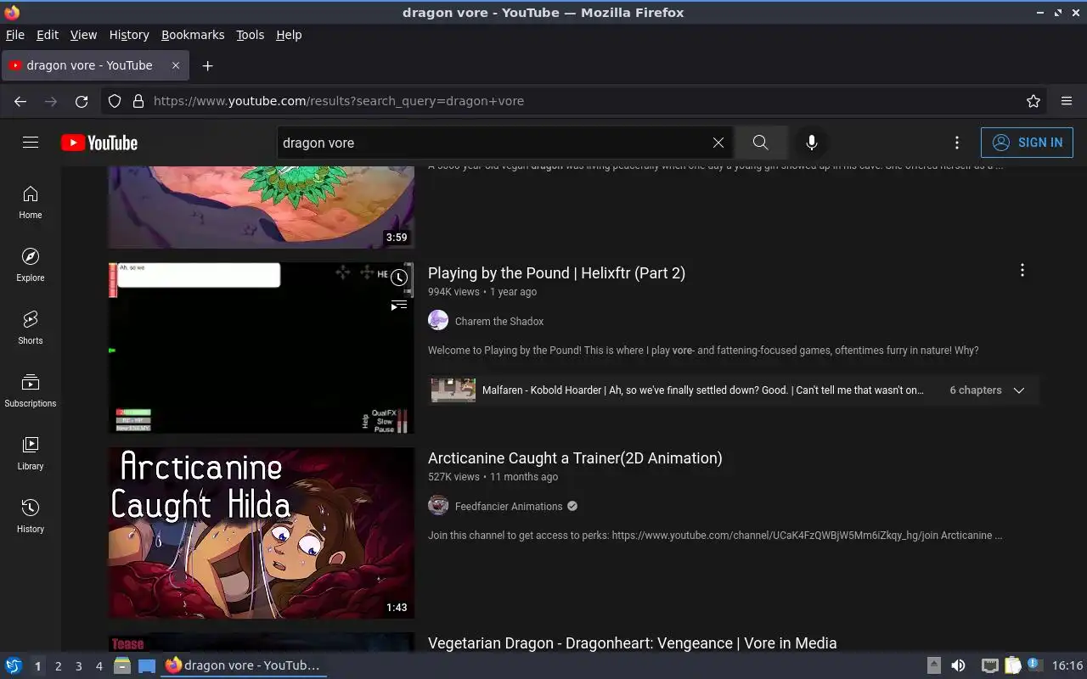Click the chapter preview thumbnail for Malfaren
This screenshot has height=679, width=1087.
tap(453, 390)
